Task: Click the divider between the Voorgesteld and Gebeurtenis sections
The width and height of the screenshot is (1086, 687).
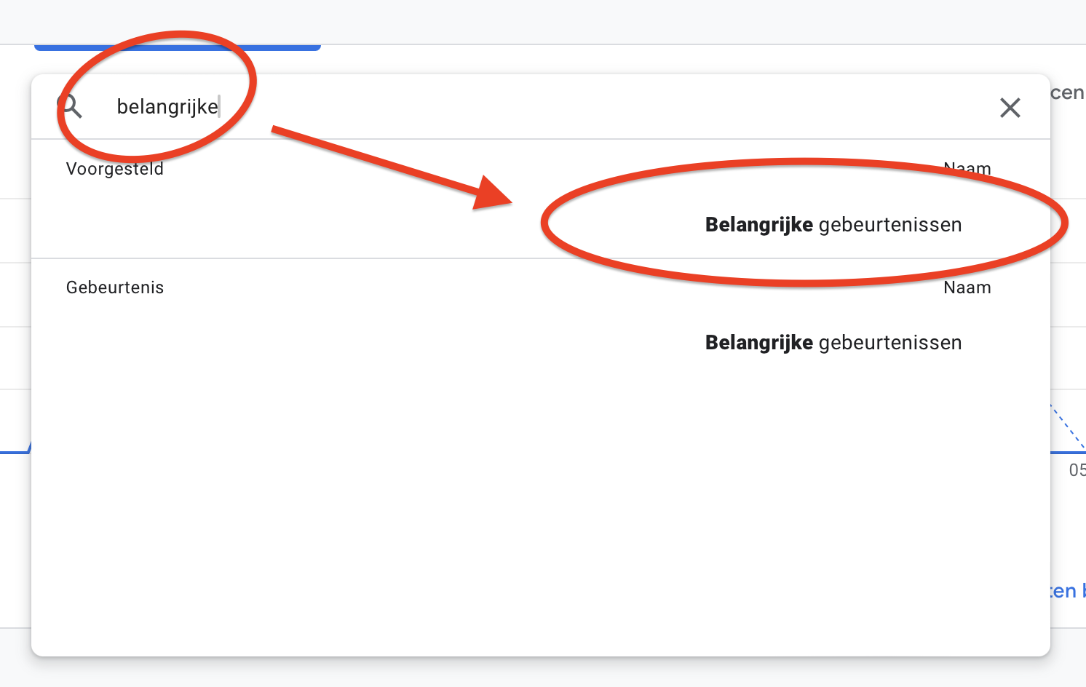Action: pyautogui.click(x=540, y=258)
